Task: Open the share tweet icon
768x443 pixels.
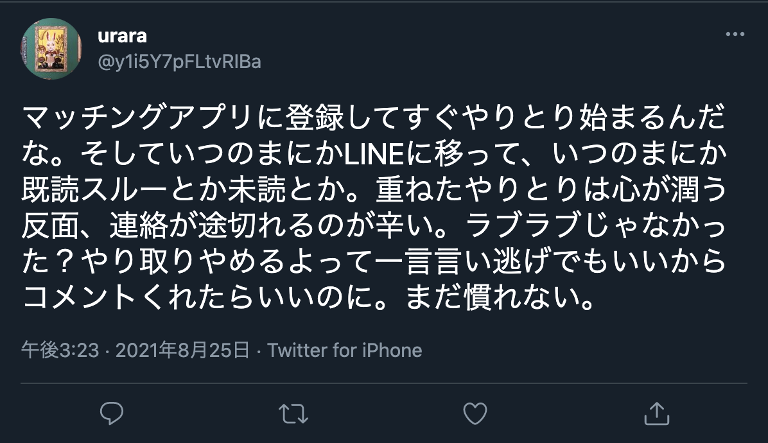Action: (656, 413)
